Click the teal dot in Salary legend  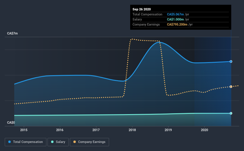[x=52, y=142]
